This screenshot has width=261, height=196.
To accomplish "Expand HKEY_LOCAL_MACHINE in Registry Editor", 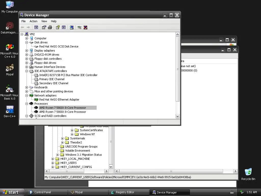I will [53, 159].
